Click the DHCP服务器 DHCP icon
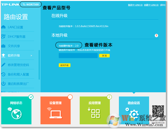 pos(3,37)
